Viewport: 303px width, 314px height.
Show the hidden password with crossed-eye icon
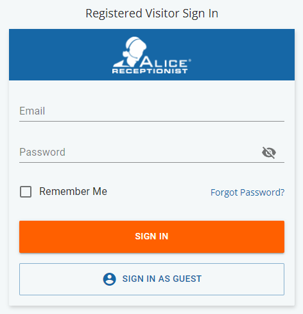[x=269, y=152]
